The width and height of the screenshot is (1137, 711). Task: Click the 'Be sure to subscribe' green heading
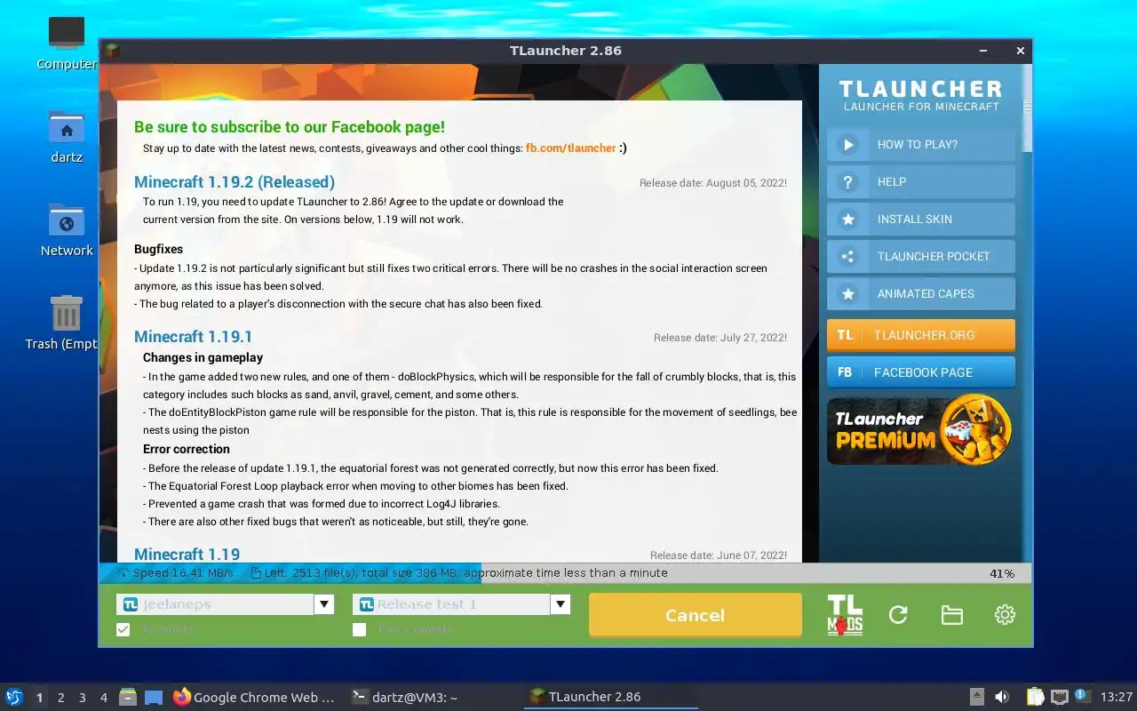[x=290, y=127]
